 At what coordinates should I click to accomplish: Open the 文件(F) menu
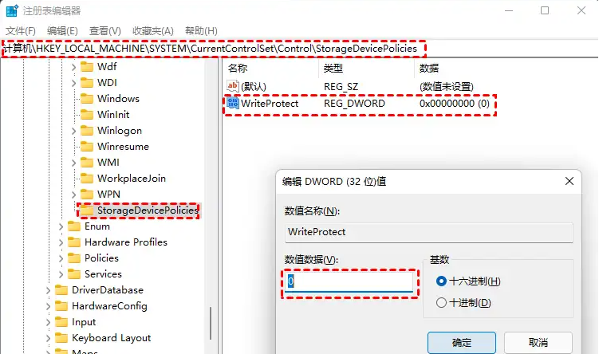coord(21,31)
